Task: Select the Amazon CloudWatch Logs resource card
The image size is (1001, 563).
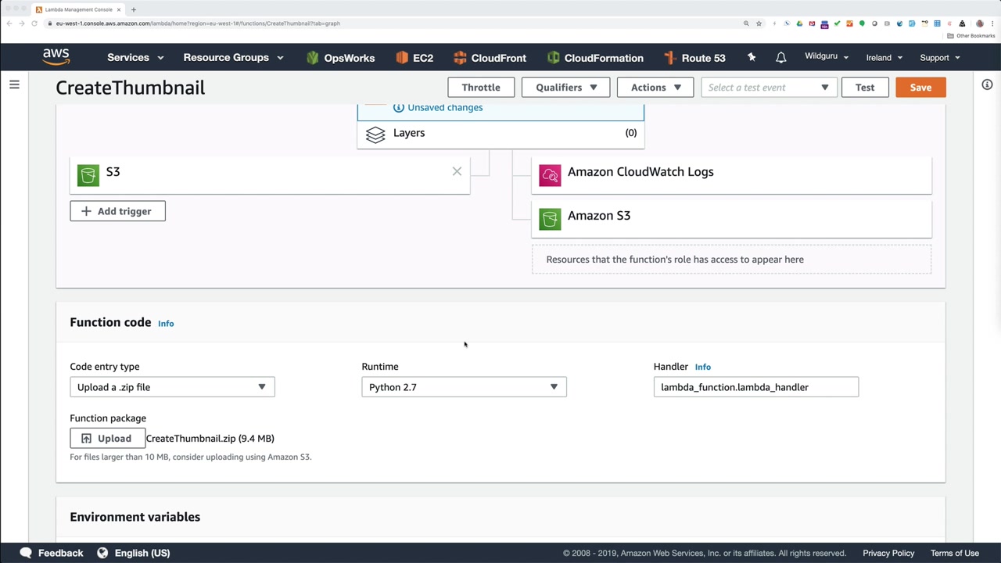Action: click(731, 174)
